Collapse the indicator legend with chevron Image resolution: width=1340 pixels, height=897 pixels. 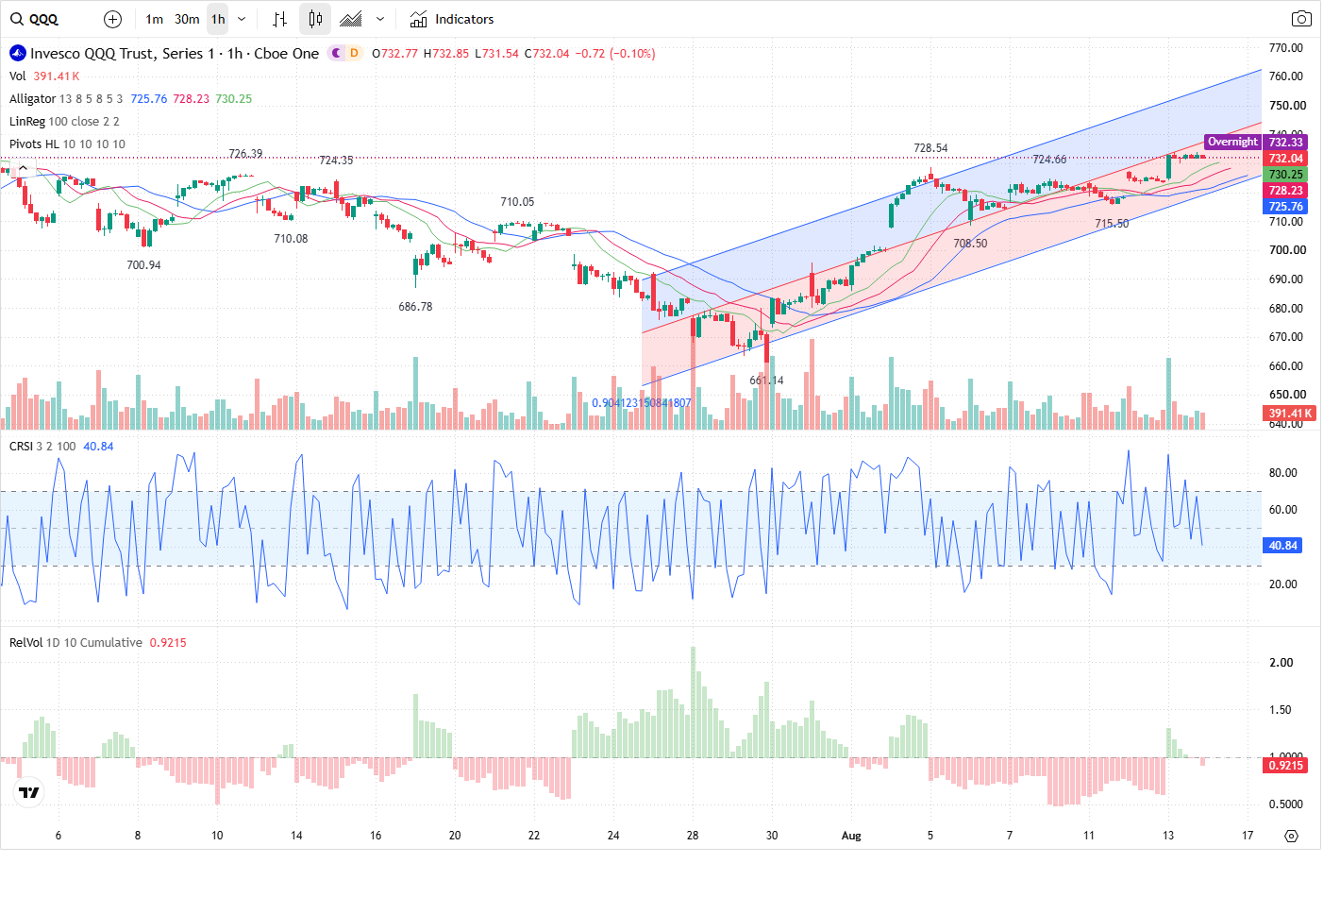pyautogui.click(x=23, y=167)
